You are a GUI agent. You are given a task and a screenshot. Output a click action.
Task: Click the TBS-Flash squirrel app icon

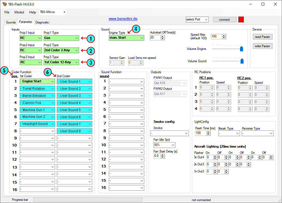tap(4, 4)
